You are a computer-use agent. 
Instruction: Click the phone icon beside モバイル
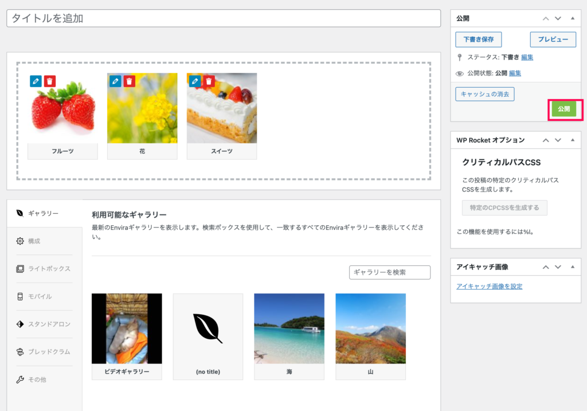pos(20,296)
